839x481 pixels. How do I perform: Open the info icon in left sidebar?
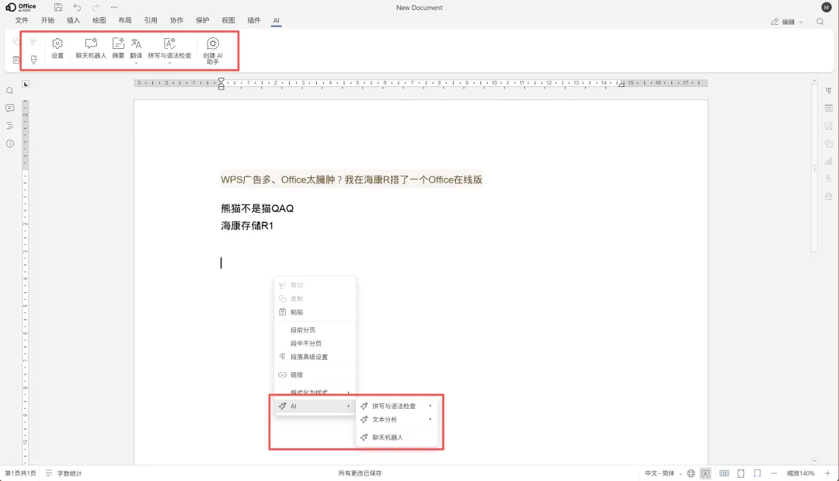[9, 144]
